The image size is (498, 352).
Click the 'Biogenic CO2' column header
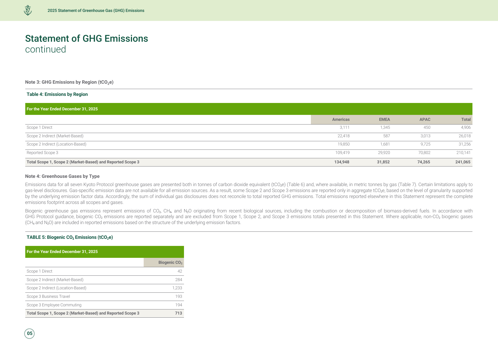click(170, 263)
